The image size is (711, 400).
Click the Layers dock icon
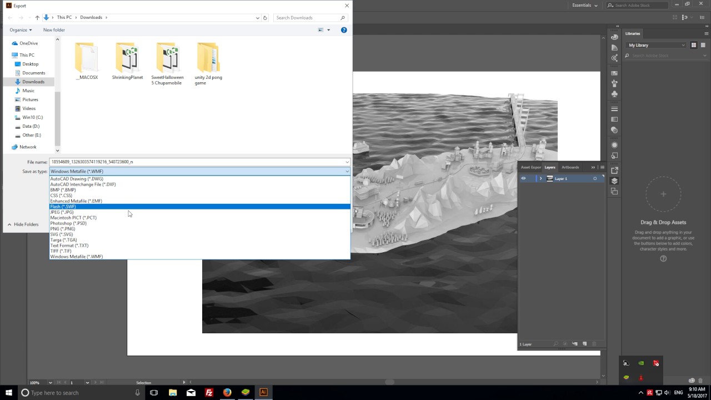pyautogui.click(x=614, y=181)
